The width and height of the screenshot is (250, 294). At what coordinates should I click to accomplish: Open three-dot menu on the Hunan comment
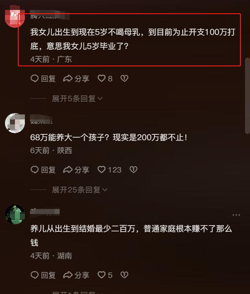[x=236, y=215]
